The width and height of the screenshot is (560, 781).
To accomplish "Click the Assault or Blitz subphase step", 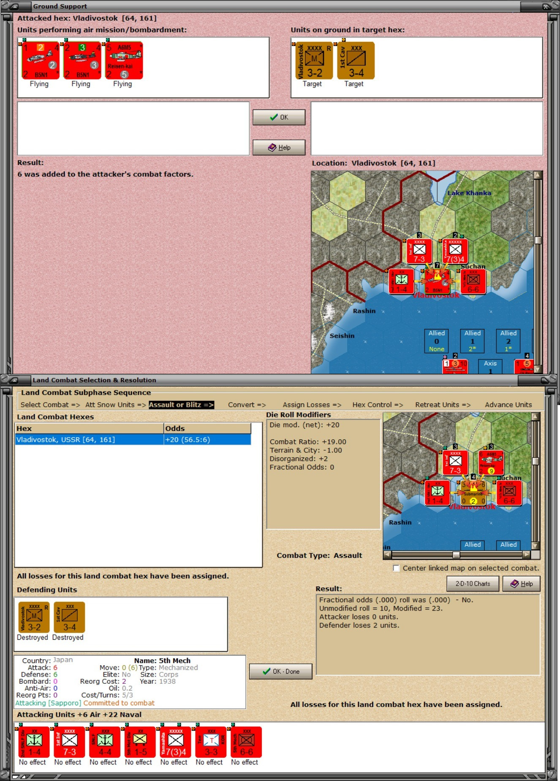I will [181, 405].
